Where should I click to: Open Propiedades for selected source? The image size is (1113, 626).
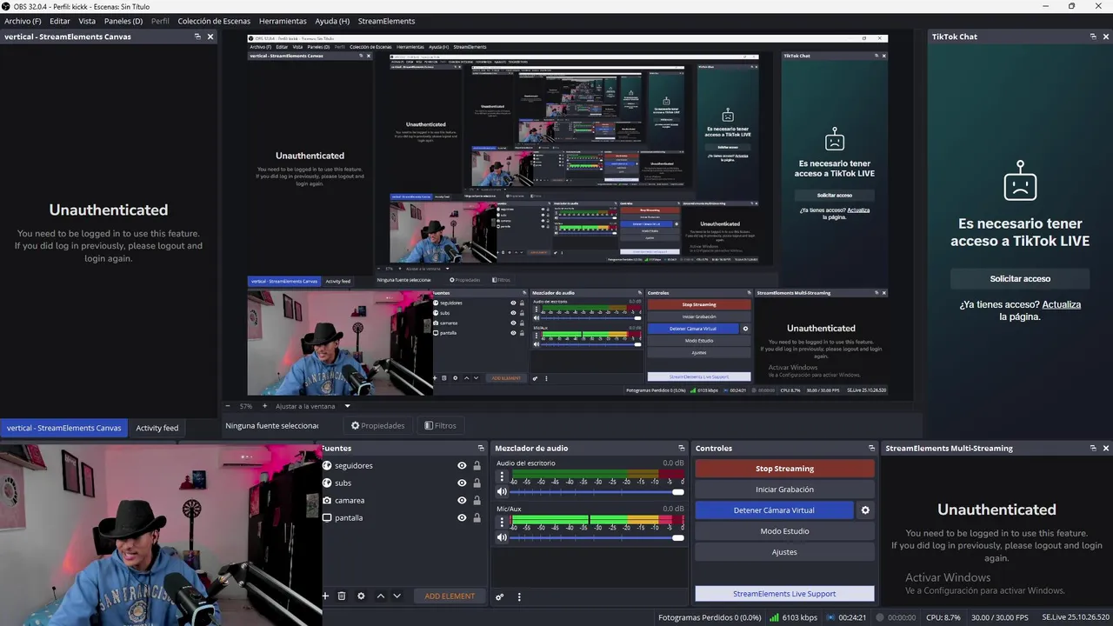tap(378, 426)
